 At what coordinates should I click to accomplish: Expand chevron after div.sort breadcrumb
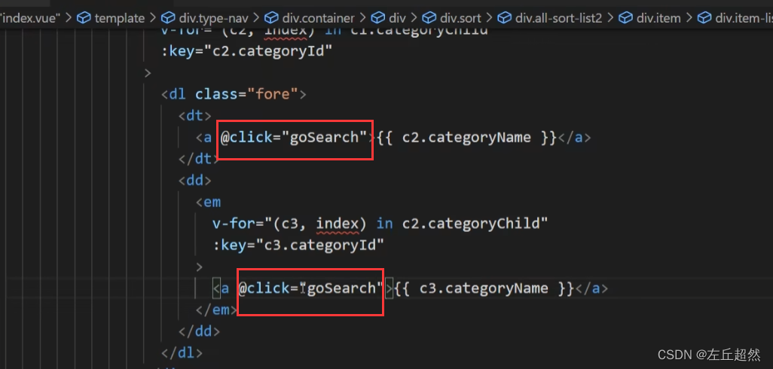(488, 19)
